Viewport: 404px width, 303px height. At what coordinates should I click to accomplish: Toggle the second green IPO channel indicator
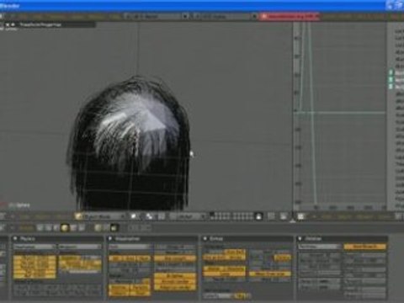click(x=391, y=80)
